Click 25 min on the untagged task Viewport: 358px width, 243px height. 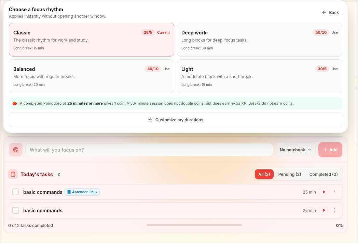[x=309, y=210]
